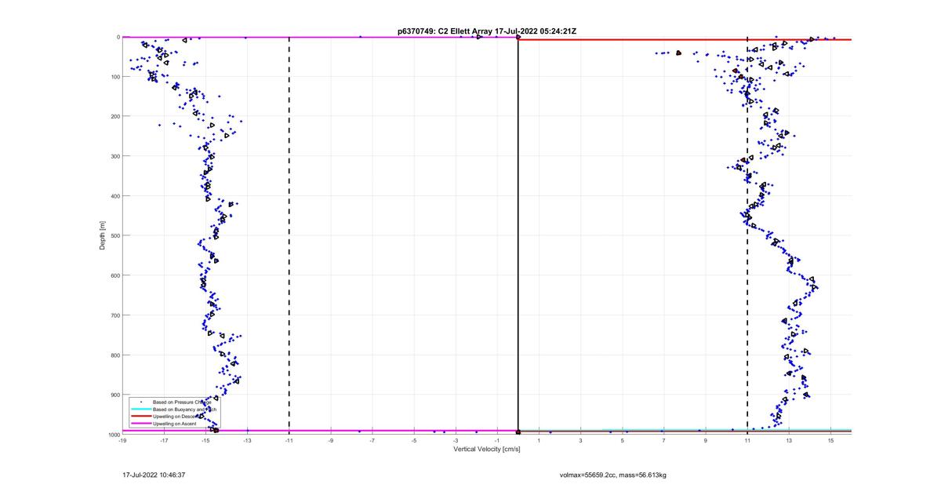The height and width of the screenshot is (488, 941).
Task: Click x-axis tick label -17
Action: pos(164,441)
